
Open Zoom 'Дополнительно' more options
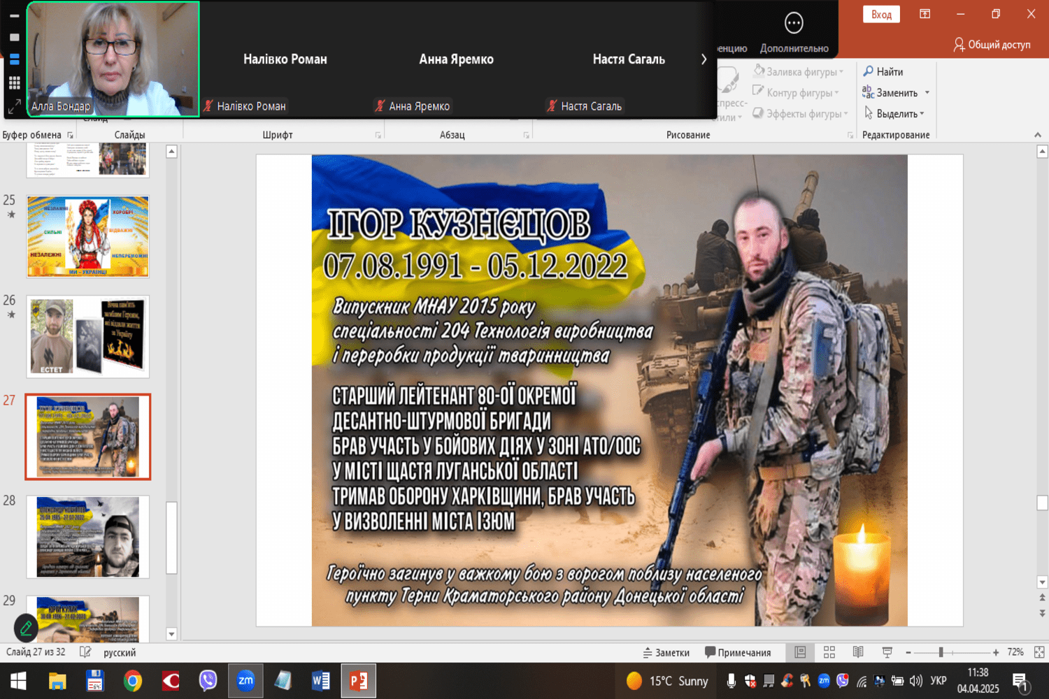(794, 31)
